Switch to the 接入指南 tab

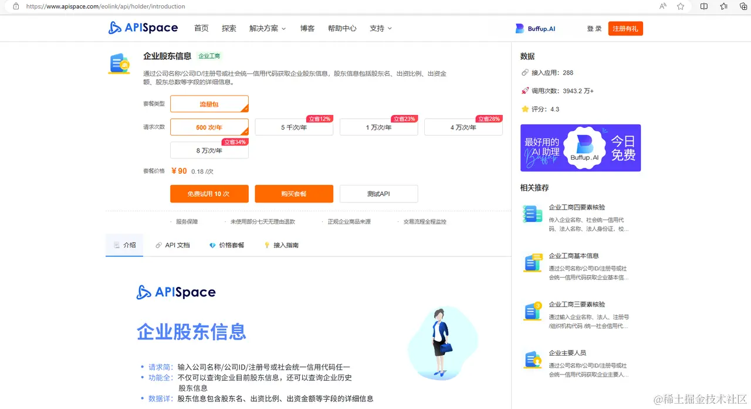[x=281, y=245]
